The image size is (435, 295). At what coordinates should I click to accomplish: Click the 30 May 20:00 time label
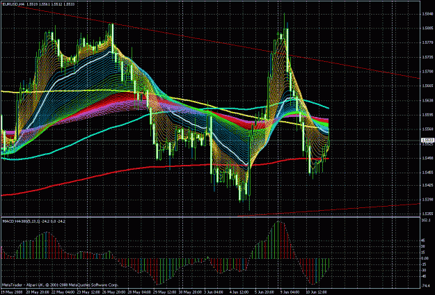(x=189, y=292)
